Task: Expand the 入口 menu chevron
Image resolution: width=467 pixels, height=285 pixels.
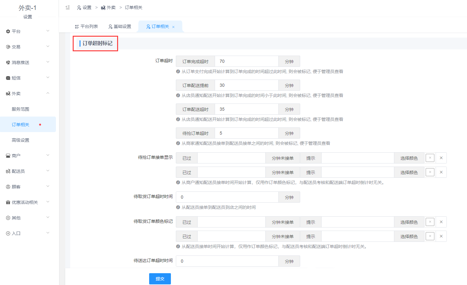Action: click(48, 233)
